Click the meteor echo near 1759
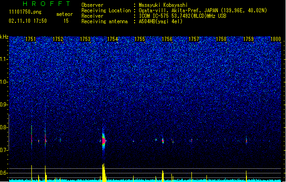The image size is (286, 182). (246, 141)
